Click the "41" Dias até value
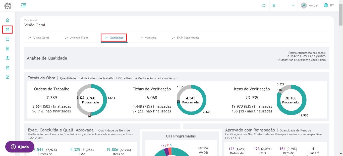Viewport: 343px width, 156px height. coord(314,149)
